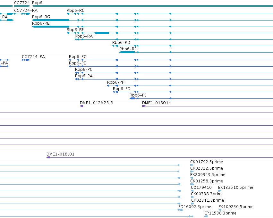Select the wide exon under Rbp6-RB

(x=127, y=52)
